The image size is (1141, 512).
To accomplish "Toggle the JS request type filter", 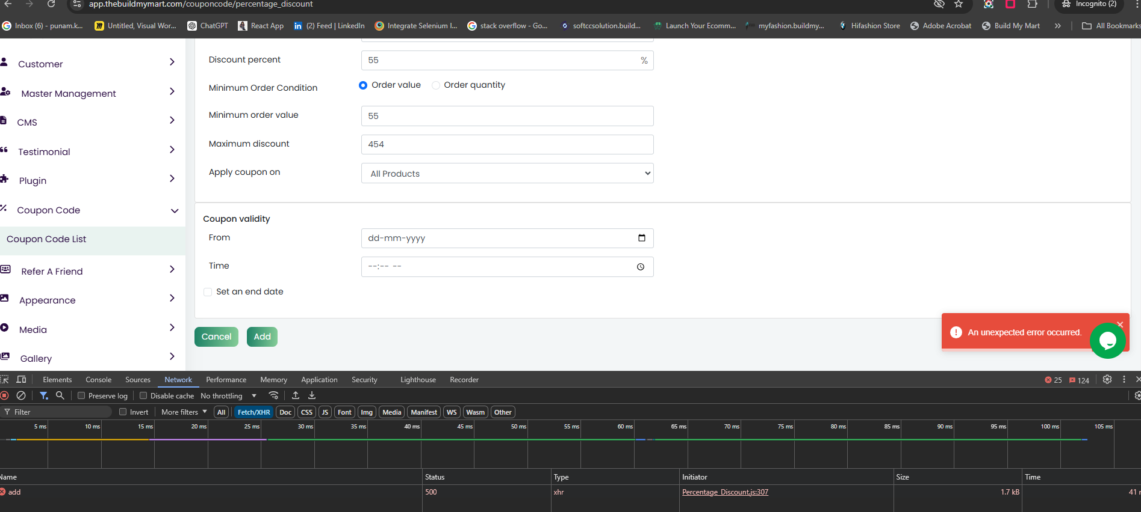I will click(325, 412).
